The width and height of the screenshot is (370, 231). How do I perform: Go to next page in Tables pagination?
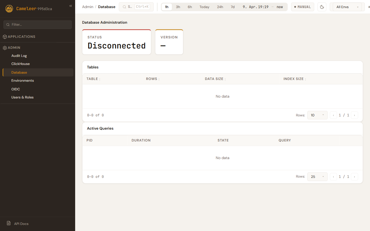pyautogui.click(x=354, y=115)
